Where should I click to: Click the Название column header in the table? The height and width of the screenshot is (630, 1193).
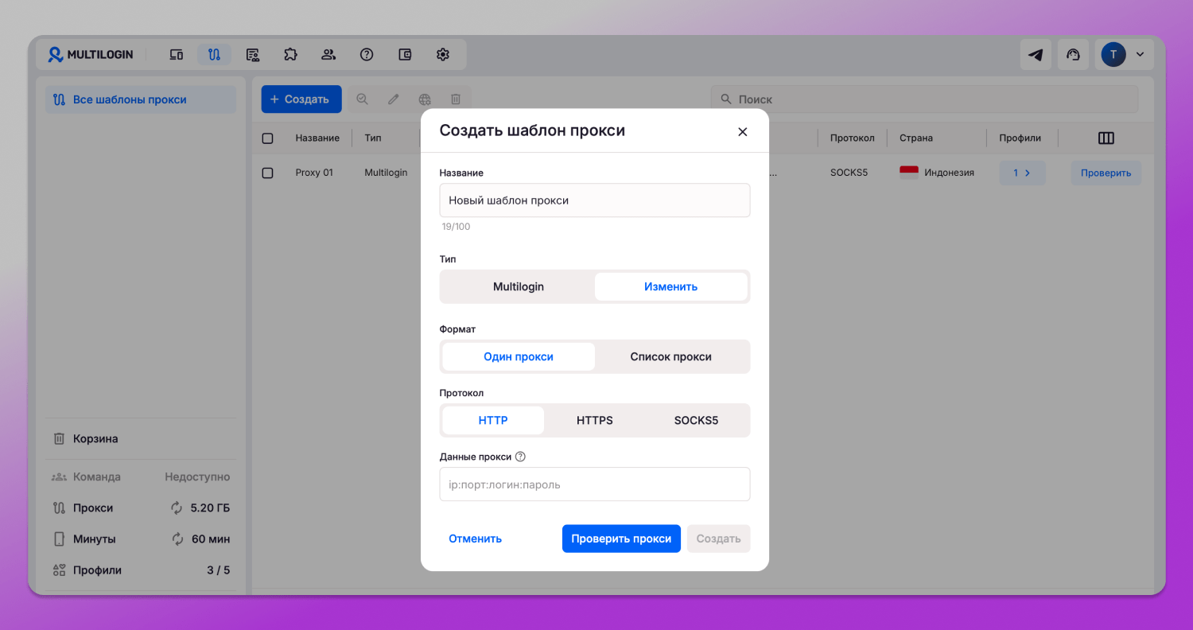[x=317, y=138]
